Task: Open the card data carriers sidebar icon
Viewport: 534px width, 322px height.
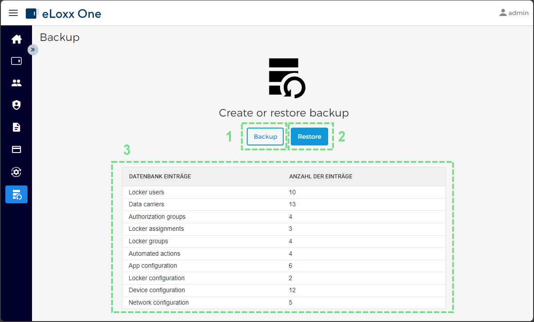Action: click(16, 149)
